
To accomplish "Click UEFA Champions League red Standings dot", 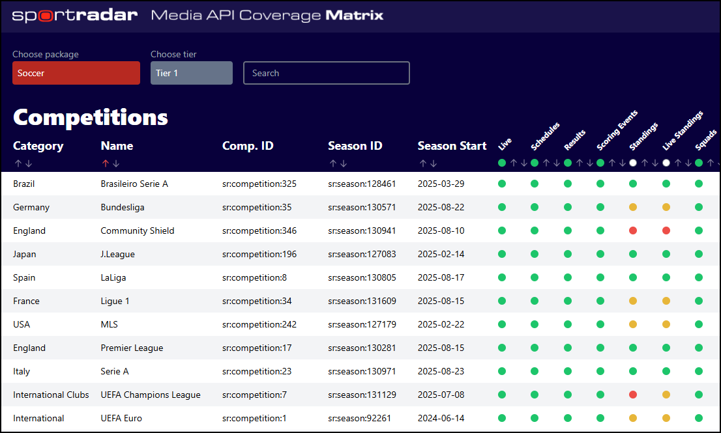I will [633, 395].
